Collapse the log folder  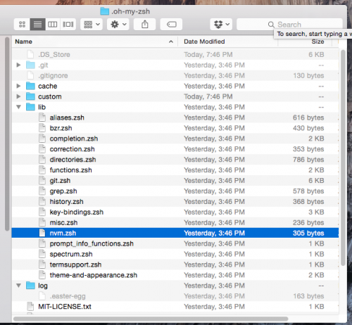click(x=18, y=286)
